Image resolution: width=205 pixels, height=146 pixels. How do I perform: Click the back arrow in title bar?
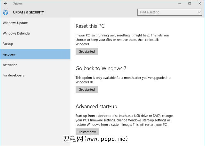pyautogui.click(x=5, y=4)
